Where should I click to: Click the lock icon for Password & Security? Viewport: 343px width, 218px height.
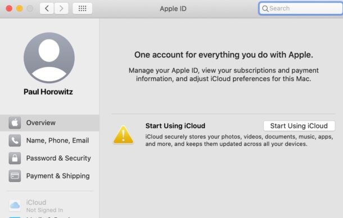[x=15, y=158]
